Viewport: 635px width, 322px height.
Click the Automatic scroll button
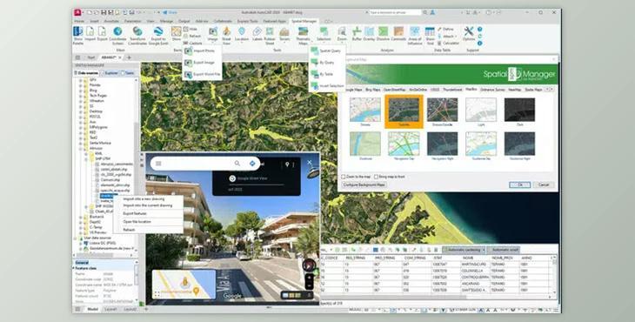[x=503, y=250]
